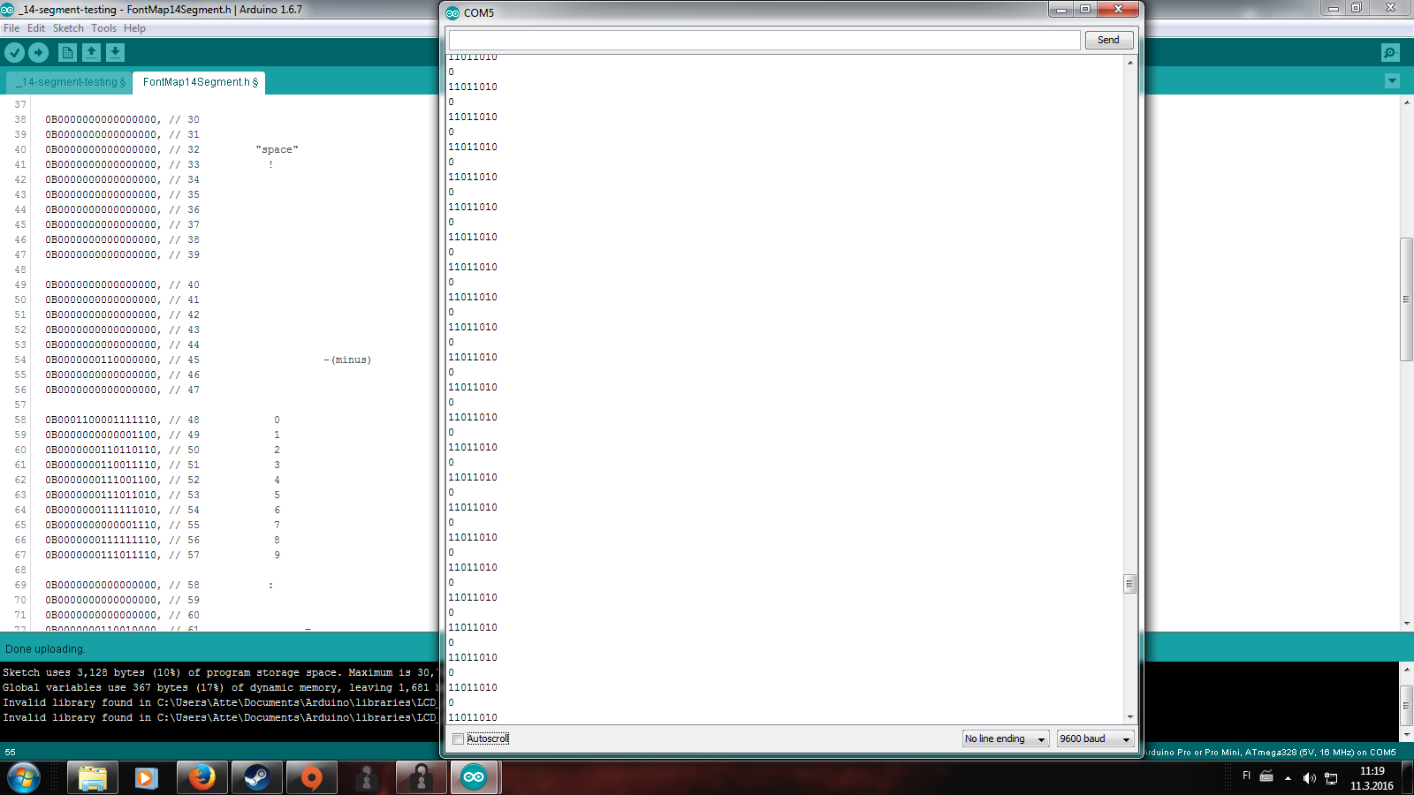
Task: Select the FontMap14Segment.h tab
Action: [200, 82]
